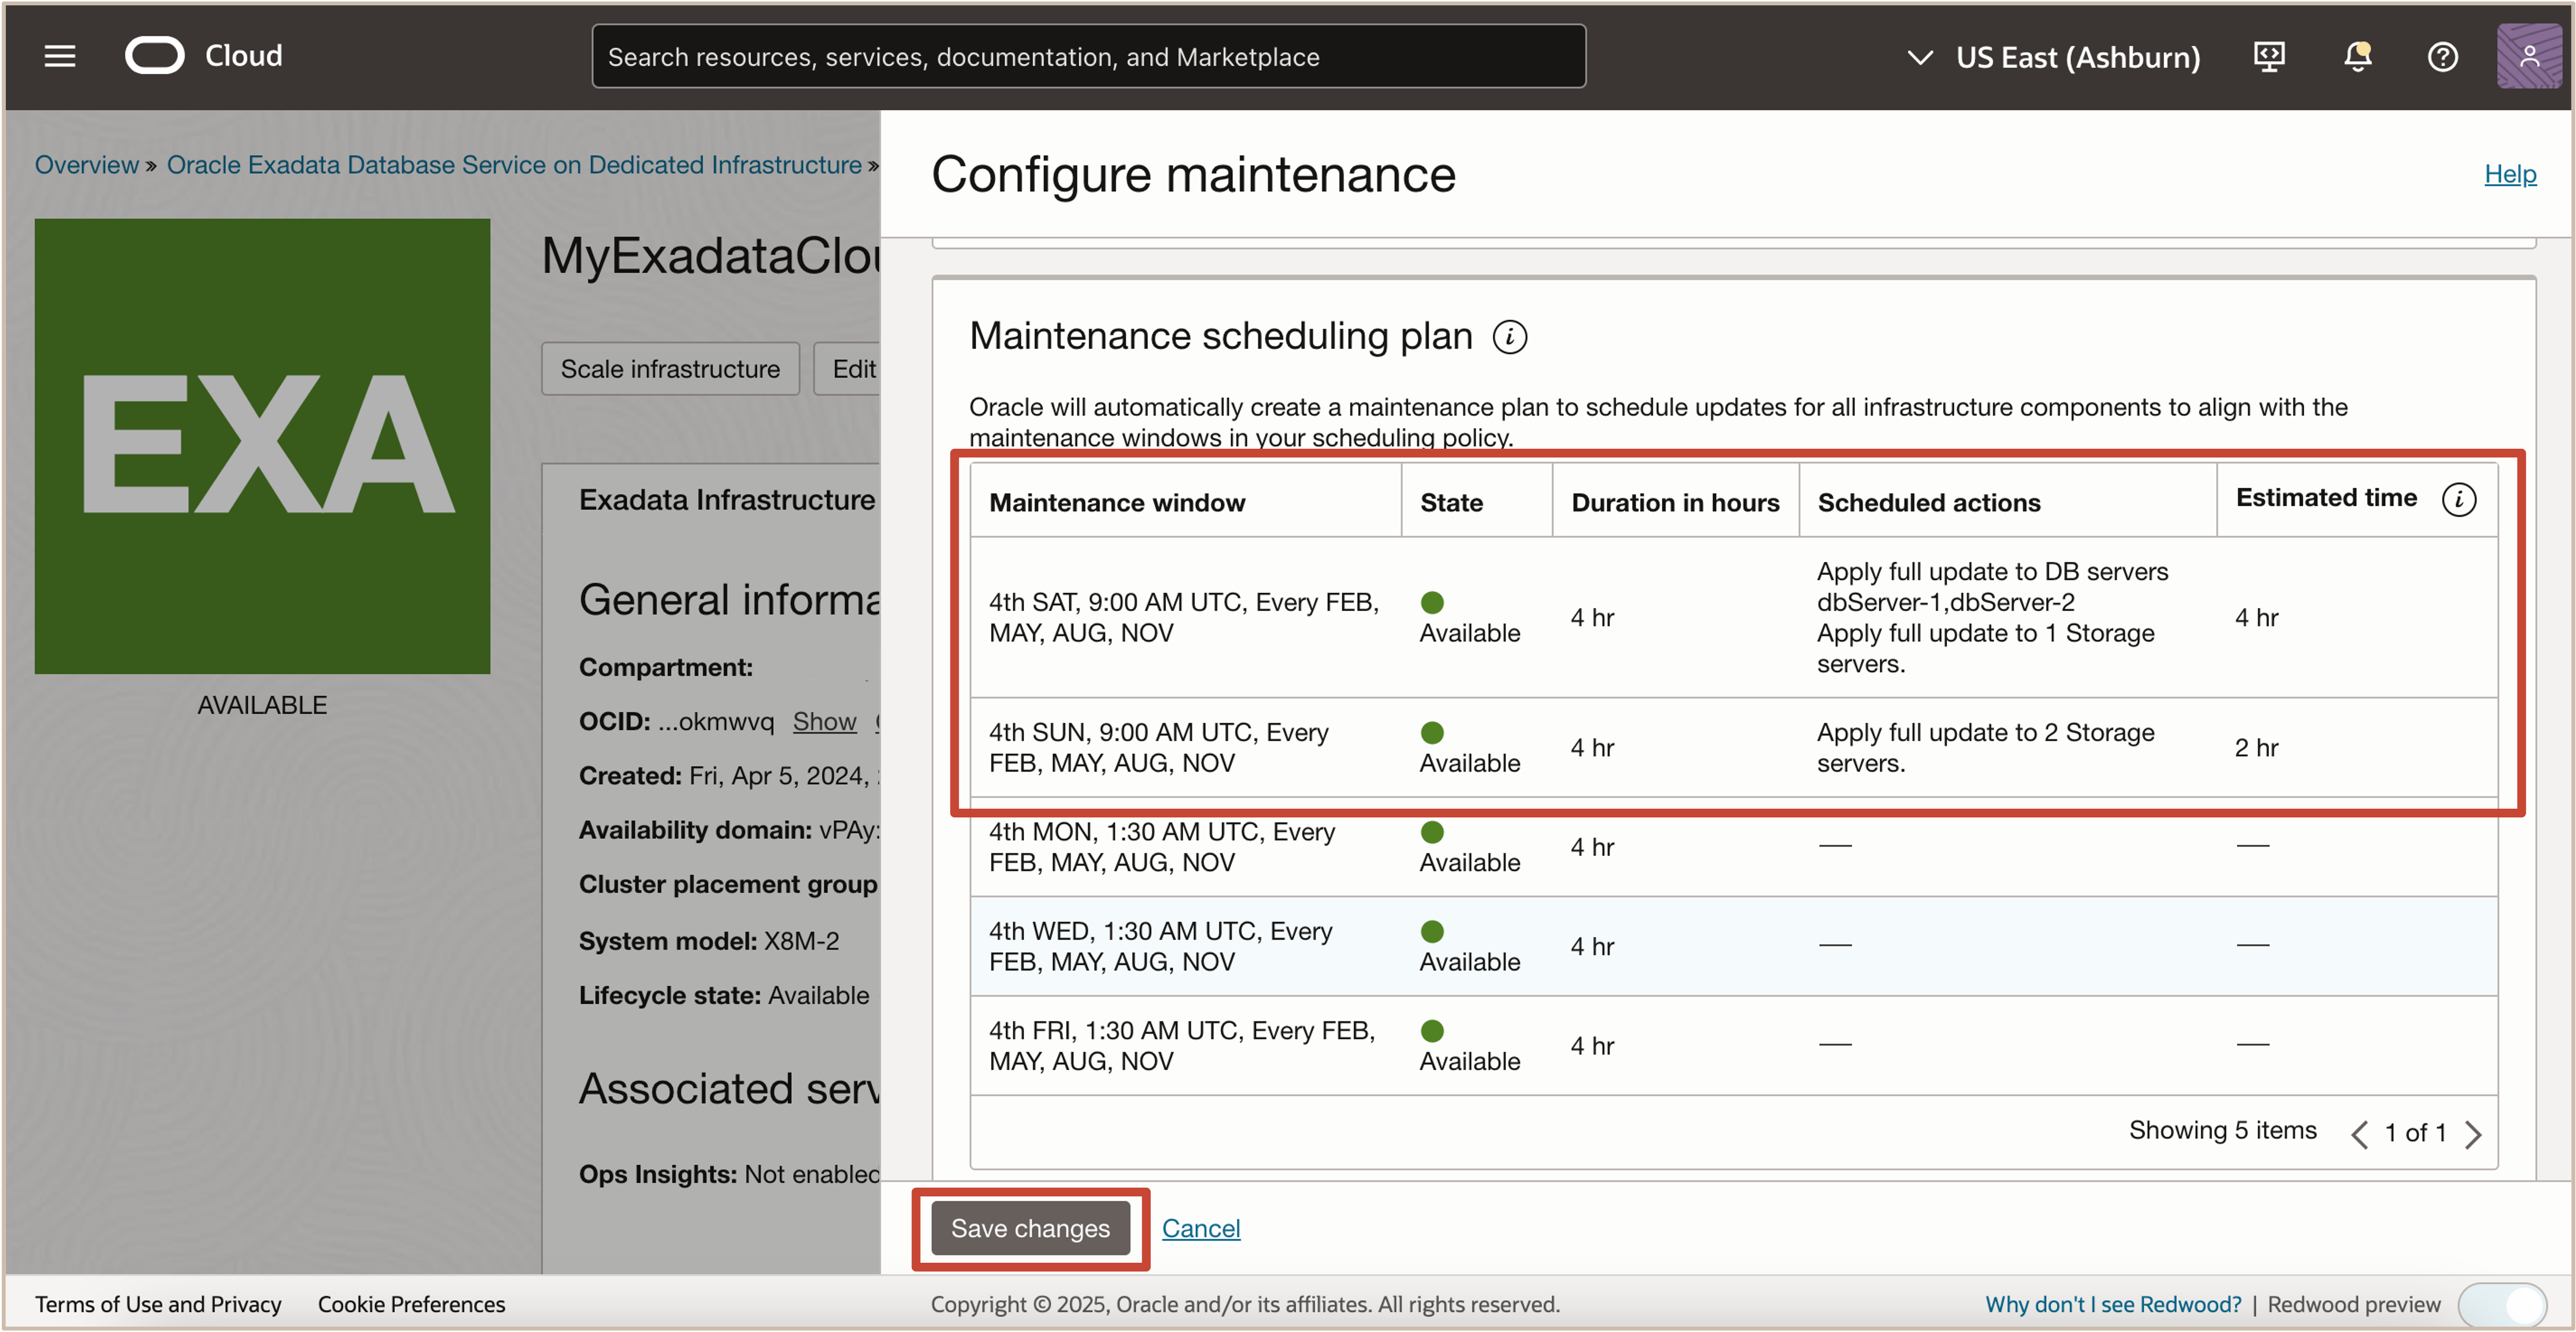This screenshot has width=2576, height=1332.
Task: Toggle the Redwood preview switch
Action: [x=2504, y=1304]
